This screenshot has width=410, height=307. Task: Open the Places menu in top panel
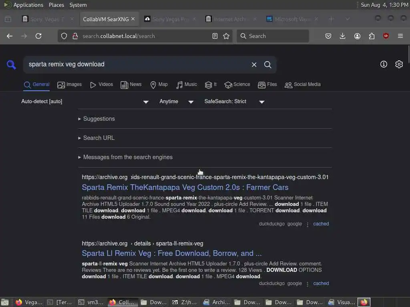pyautogui.click(x=56, y=5)
